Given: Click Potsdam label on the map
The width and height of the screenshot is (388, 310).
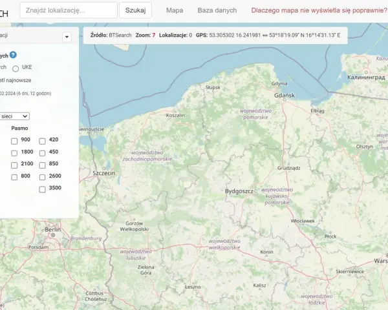Looking at the screenshot, I should click(38, 247).
